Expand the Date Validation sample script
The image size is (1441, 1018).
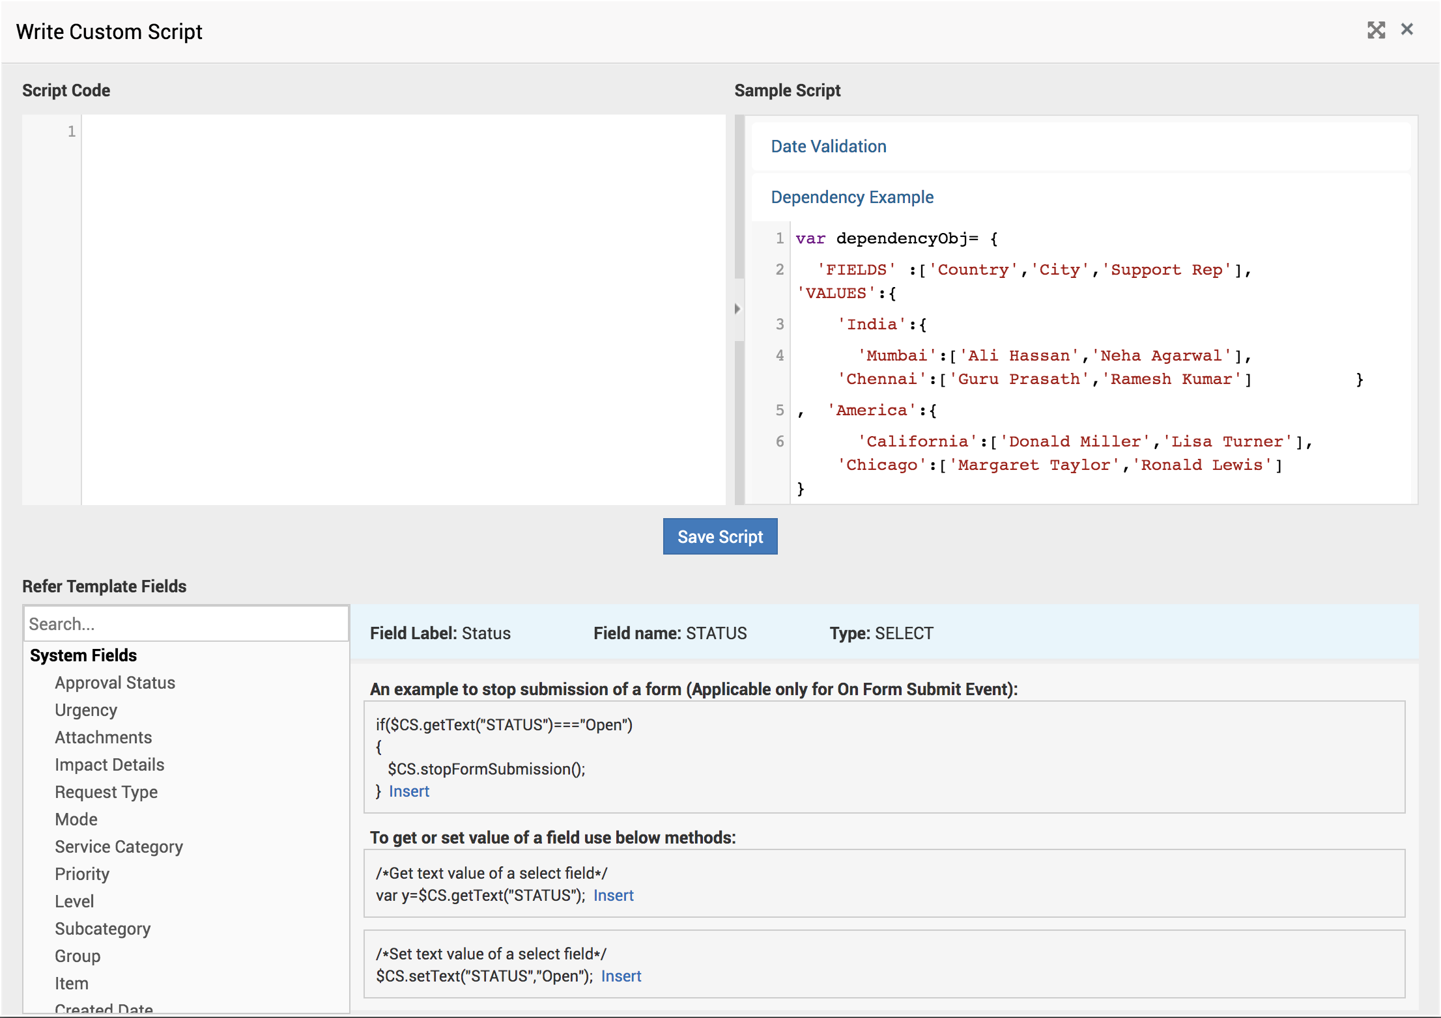click(x=828, y=146)
